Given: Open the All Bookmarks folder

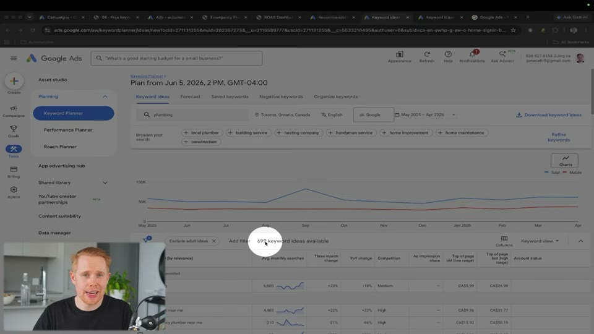Looking at the screenshot, I should click(571, 42).
